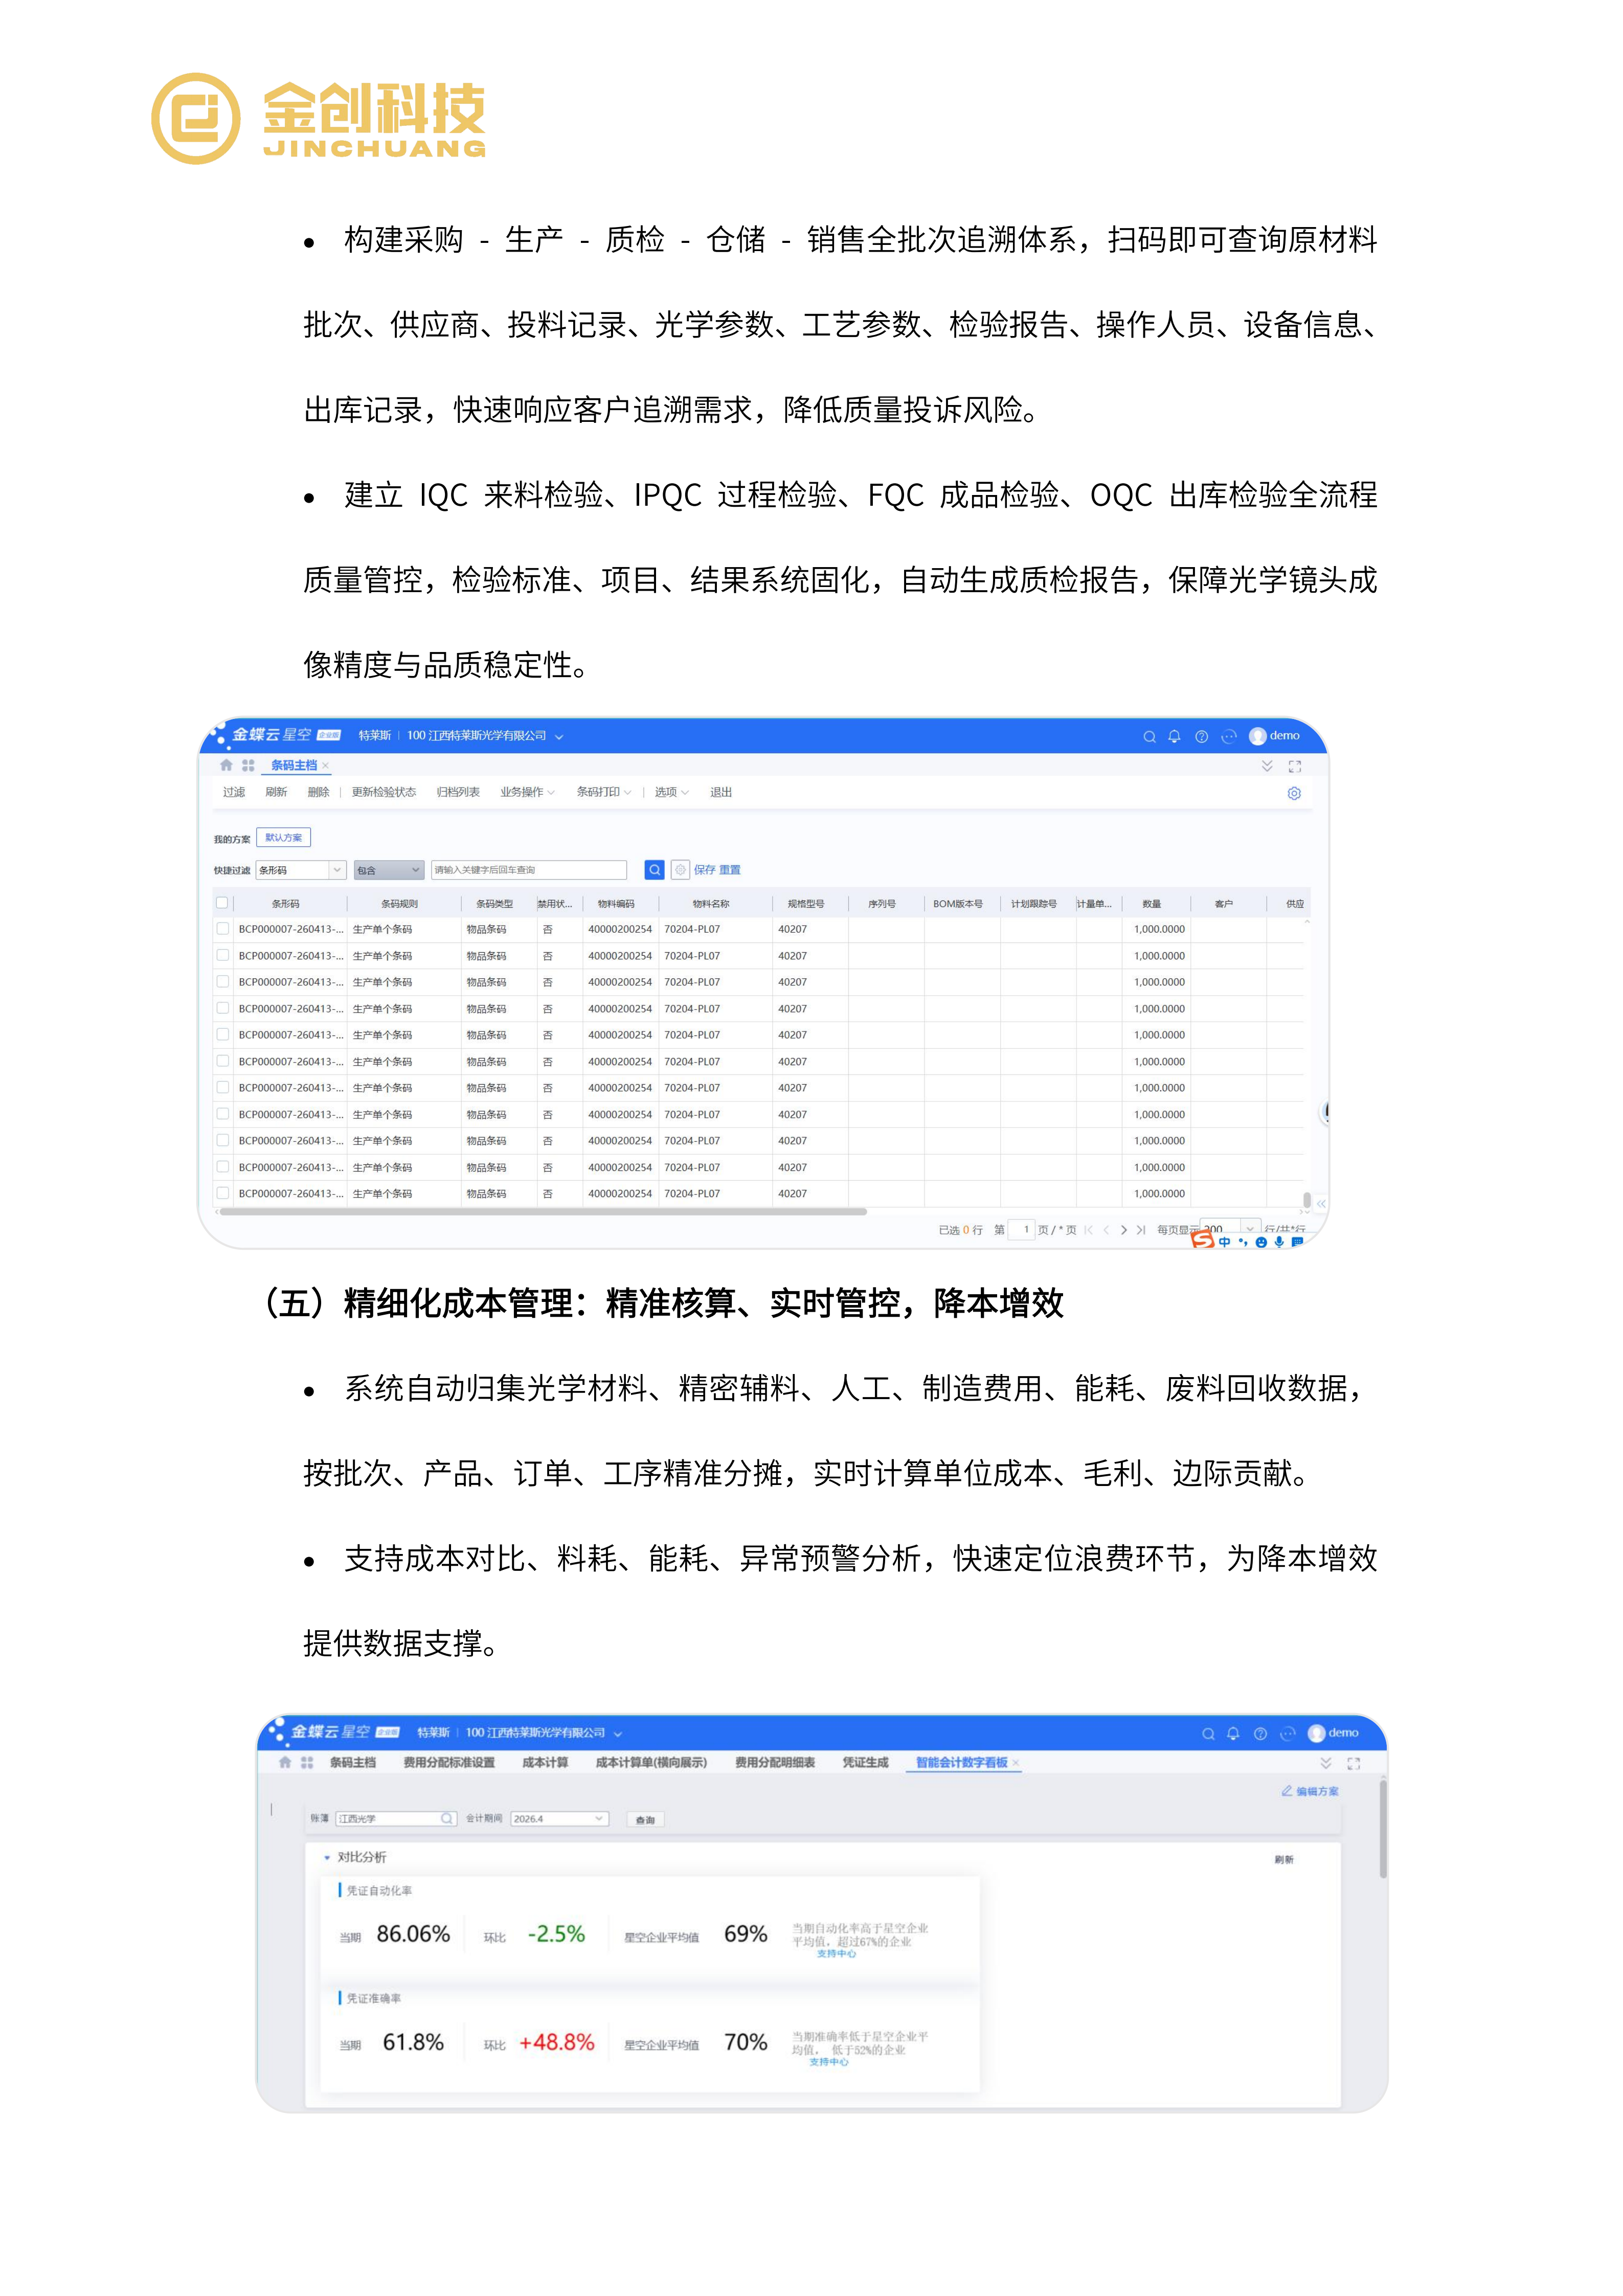Image resolution: width=1623 pixels, height=2296 pixels.
Task: Click lookup magnifier in 账簿 江西光学 field
Action: pos(447,1819)
